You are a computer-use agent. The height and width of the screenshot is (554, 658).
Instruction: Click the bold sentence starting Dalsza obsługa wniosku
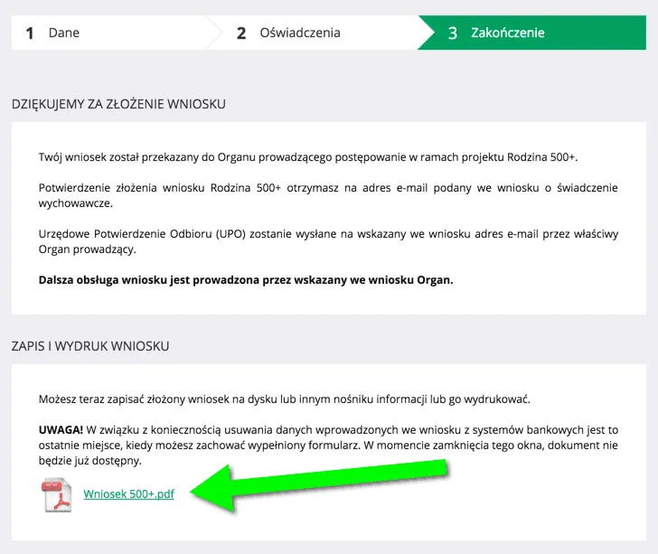click(246, 280)
